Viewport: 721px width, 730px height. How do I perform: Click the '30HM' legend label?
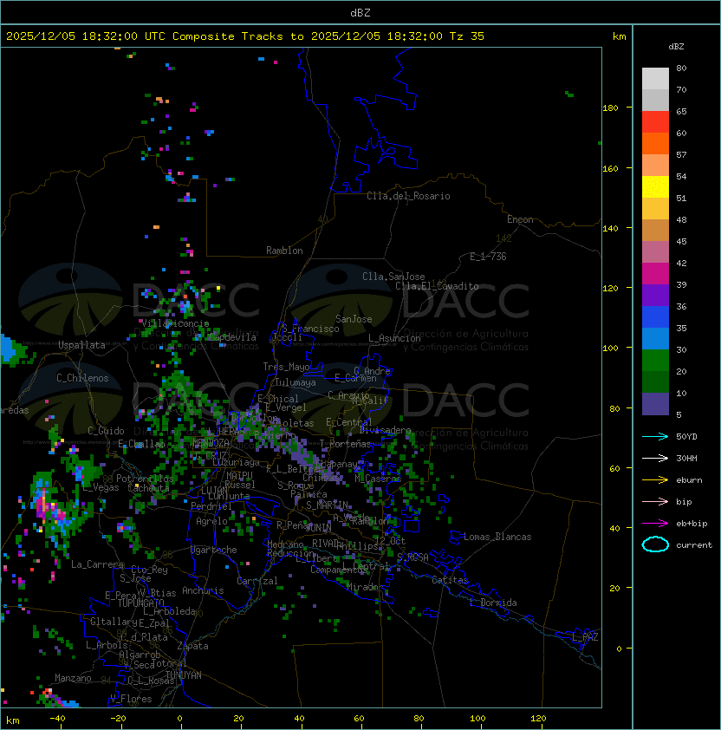coord(686,458)
